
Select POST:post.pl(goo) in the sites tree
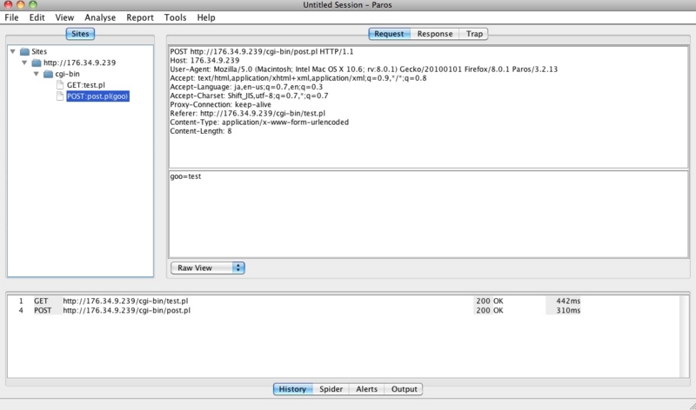[97, 96]
